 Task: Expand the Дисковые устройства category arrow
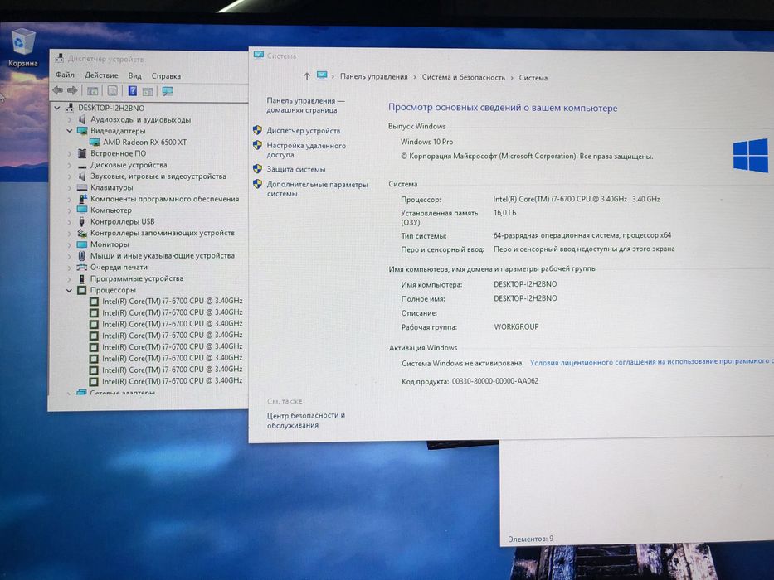tap(69, 165)
